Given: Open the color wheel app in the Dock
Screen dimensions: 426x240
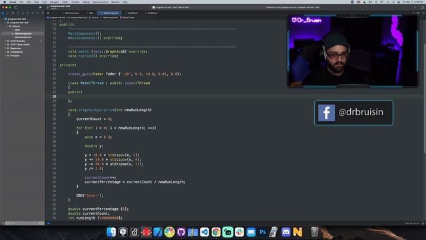Looking at the screenshot, I should [169, 232].
